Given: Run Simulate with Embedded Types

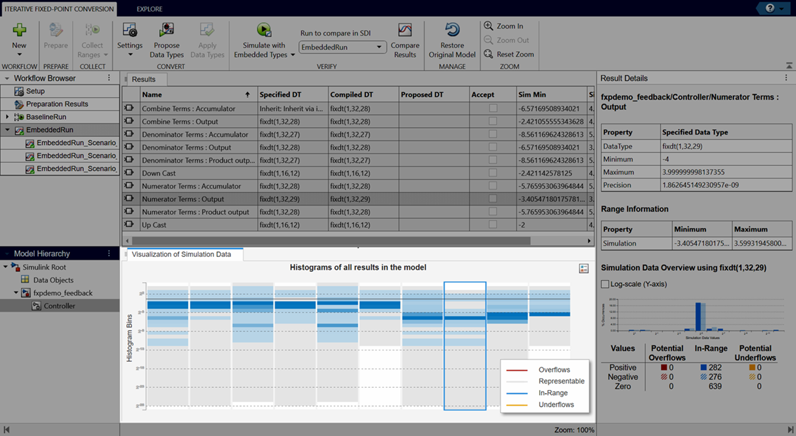Looking at the screenshot, I should coord(264,30).
